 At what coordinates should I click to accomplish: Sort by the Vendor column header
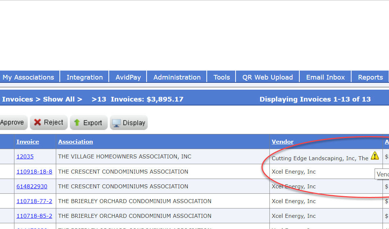282,142
